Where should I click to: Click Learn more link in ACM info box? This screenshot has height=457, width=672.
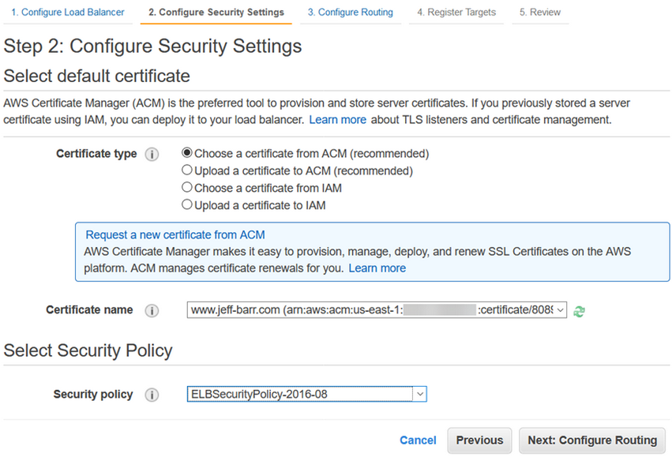pos(377,268)
